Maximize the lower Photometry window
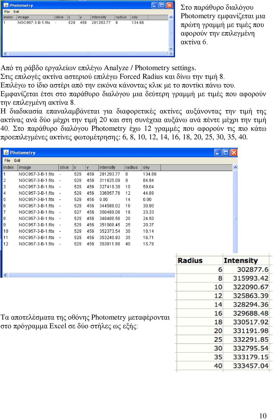The width and height of the screenshot is (273, 419). click(226, 152)
